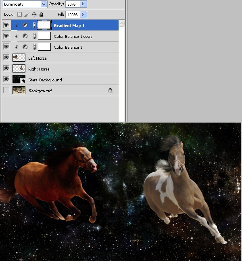Open the Fill slider arrow
This screenshot has width=242, height=261.
83,14
